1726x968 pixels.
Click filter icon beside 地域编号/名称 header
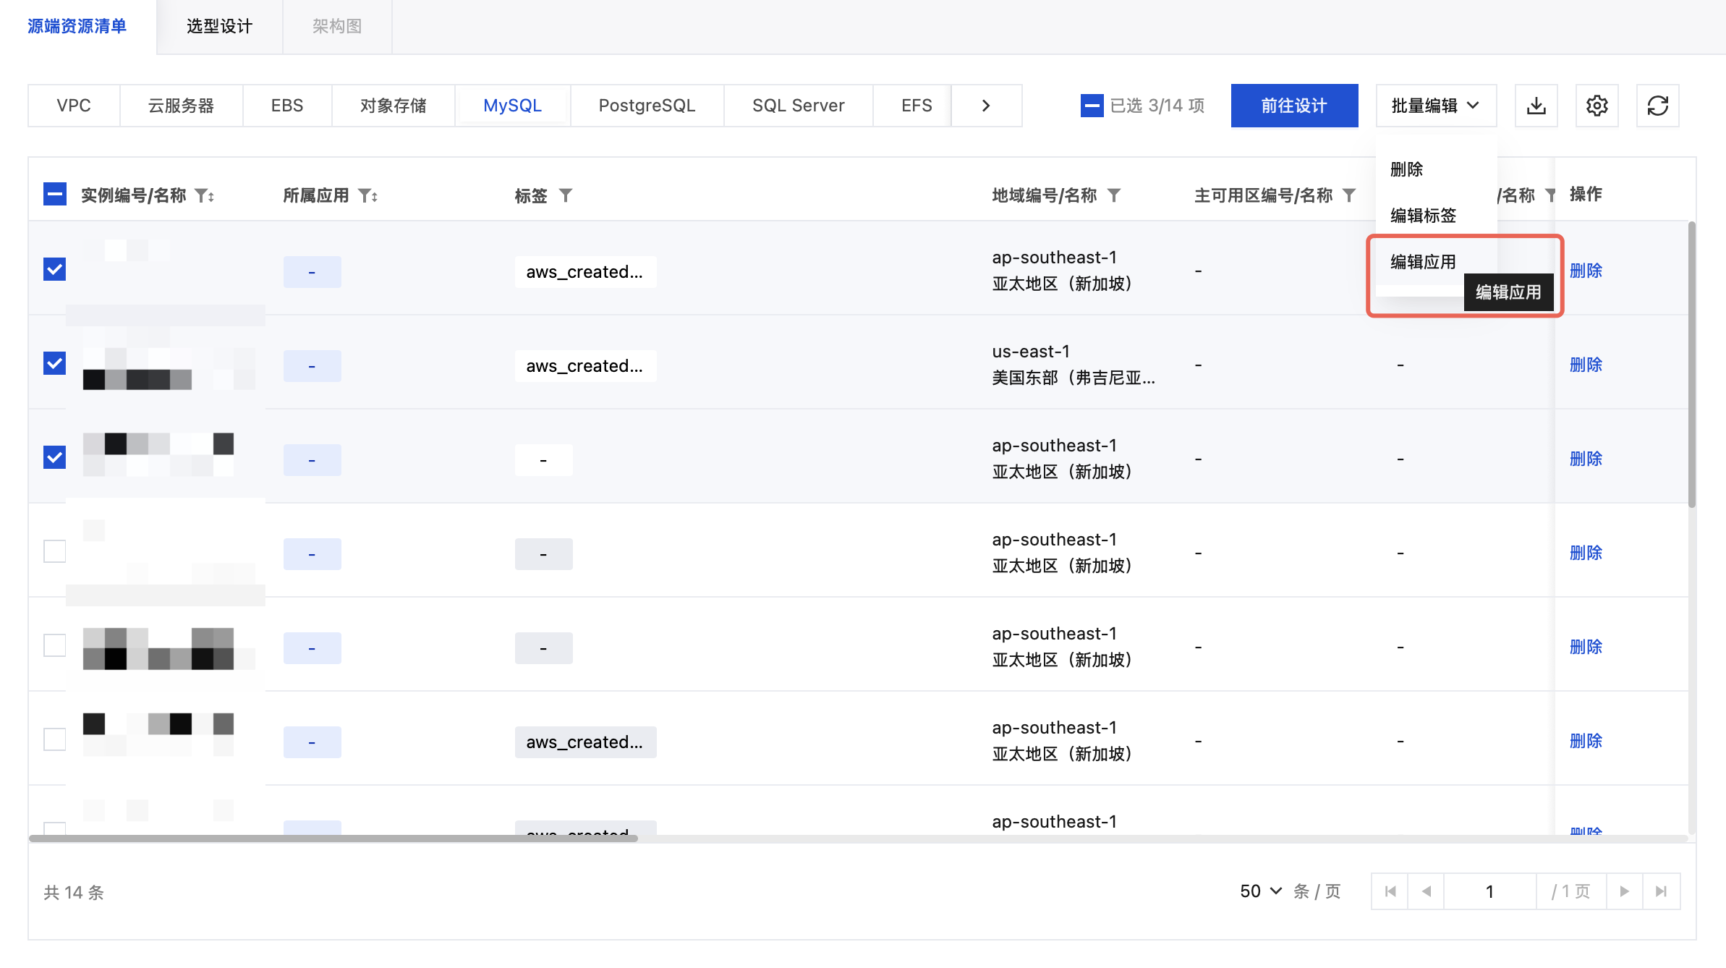[x=1114, y=195]
